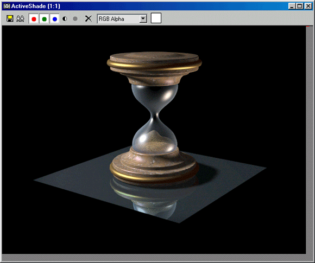The width and height of the screenshot is (315, 263).
Task: Click the hourglass sand in the render
Action: click(155, 143)
